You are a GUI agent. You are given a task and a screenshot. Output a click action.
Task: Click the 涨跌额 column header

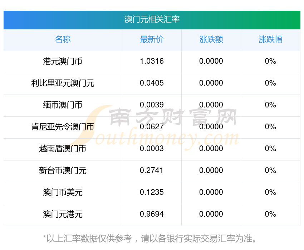(x=211, y=39)
